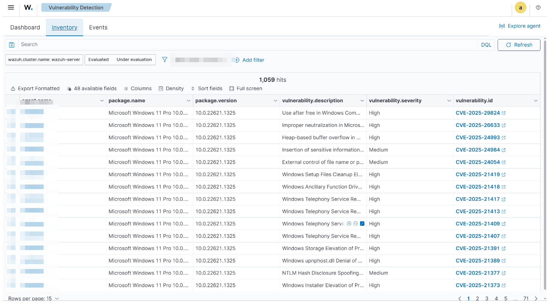This screenshot has height=308, width=556.
Task: Open Export Formatted
Action: pos(35,89)
